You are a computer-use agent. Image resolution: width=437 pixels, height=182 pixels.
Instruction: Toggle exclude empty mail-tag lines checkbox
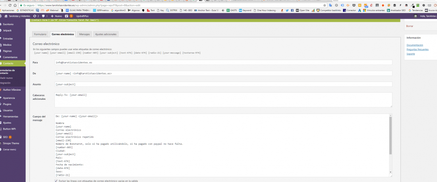(56, 181)
